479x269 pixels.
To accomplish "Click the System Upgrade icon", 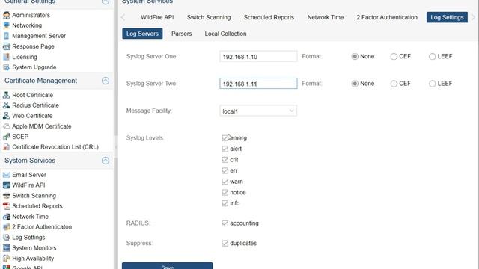I will coord(7,67).
